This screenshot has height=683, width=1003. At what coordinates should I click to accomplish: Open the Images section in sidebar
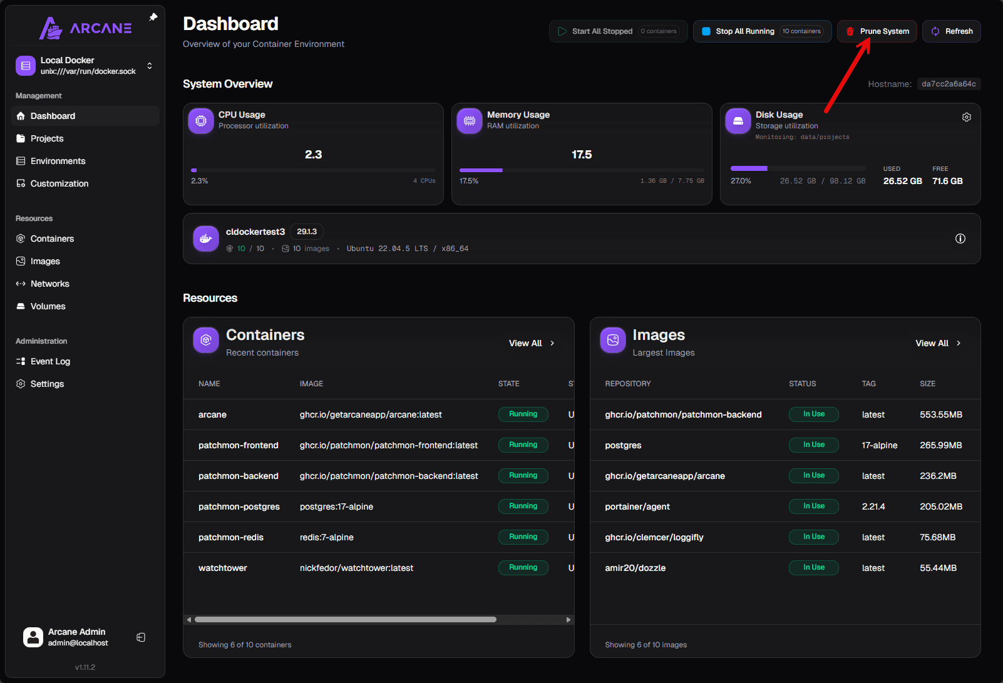44,261
